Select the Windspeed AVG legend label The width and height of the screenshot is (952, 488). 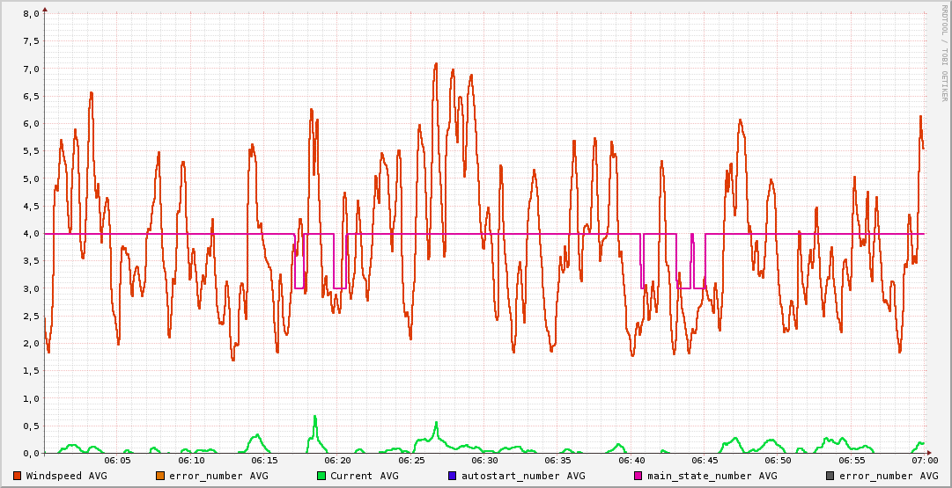[x=67, y=476]
